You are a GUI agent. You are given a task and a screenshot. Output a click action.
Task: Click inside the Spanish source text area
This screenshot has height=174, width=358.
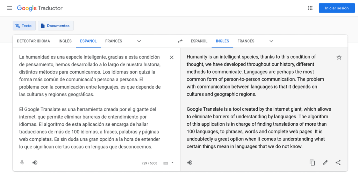(x=90, y=102)
